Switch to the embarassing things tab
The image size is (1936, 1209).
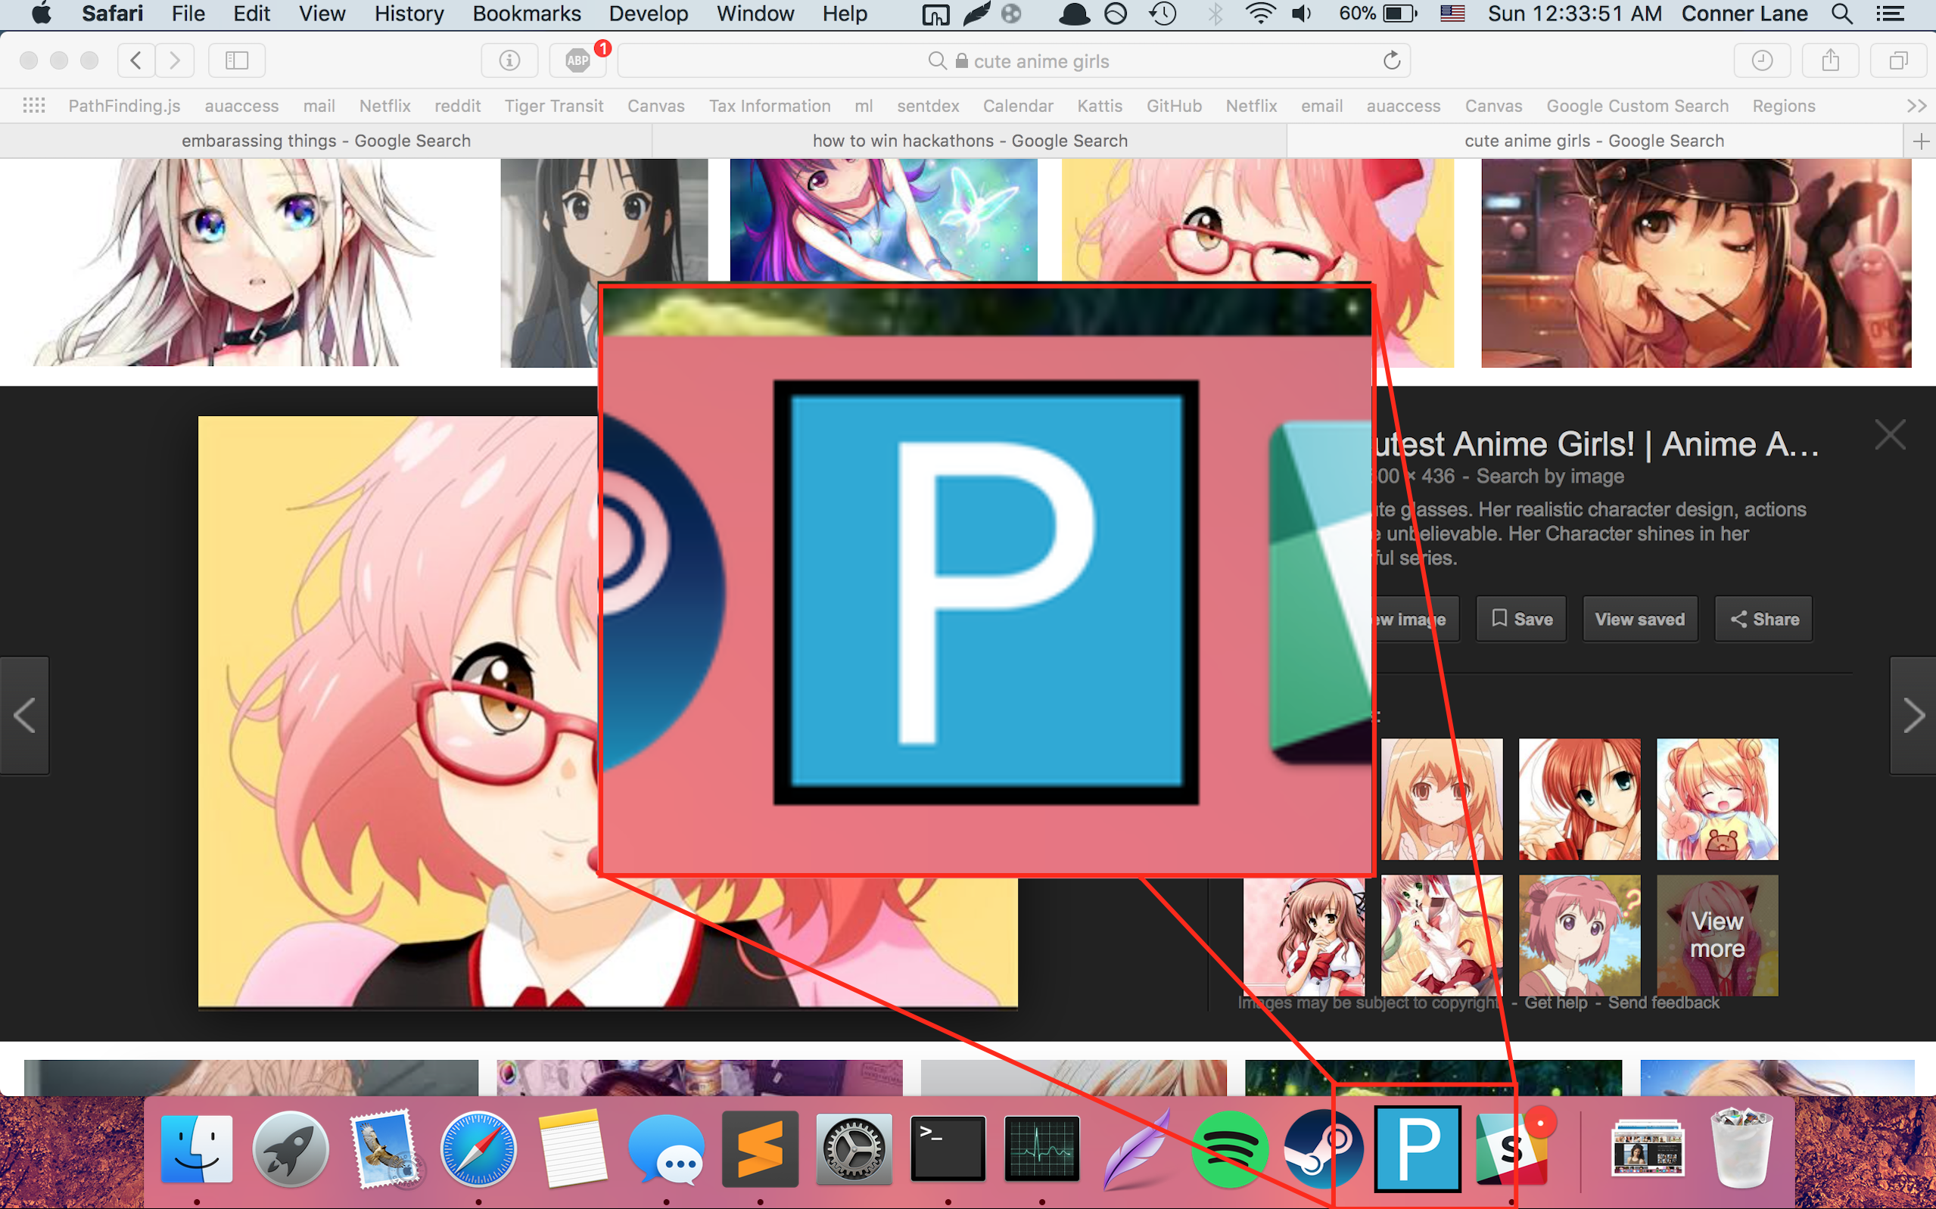(325, 141)
